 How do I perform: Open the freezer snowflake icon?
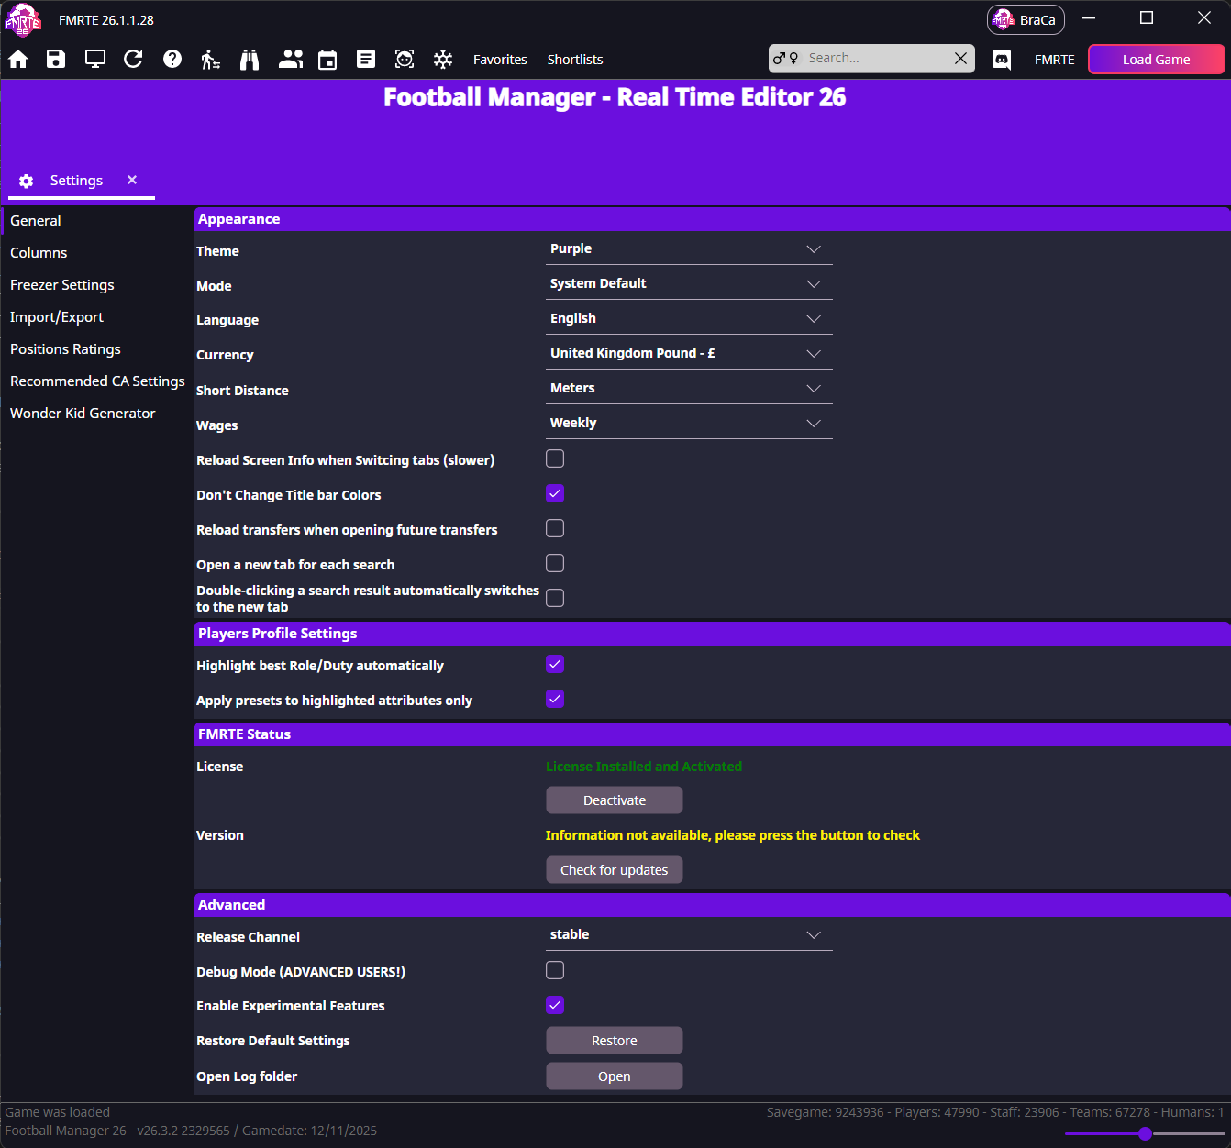coord(443,60)
